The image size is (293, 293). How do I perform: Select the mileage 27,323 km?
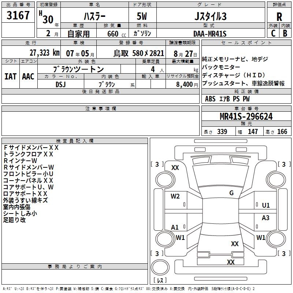(x=44, y=53)
